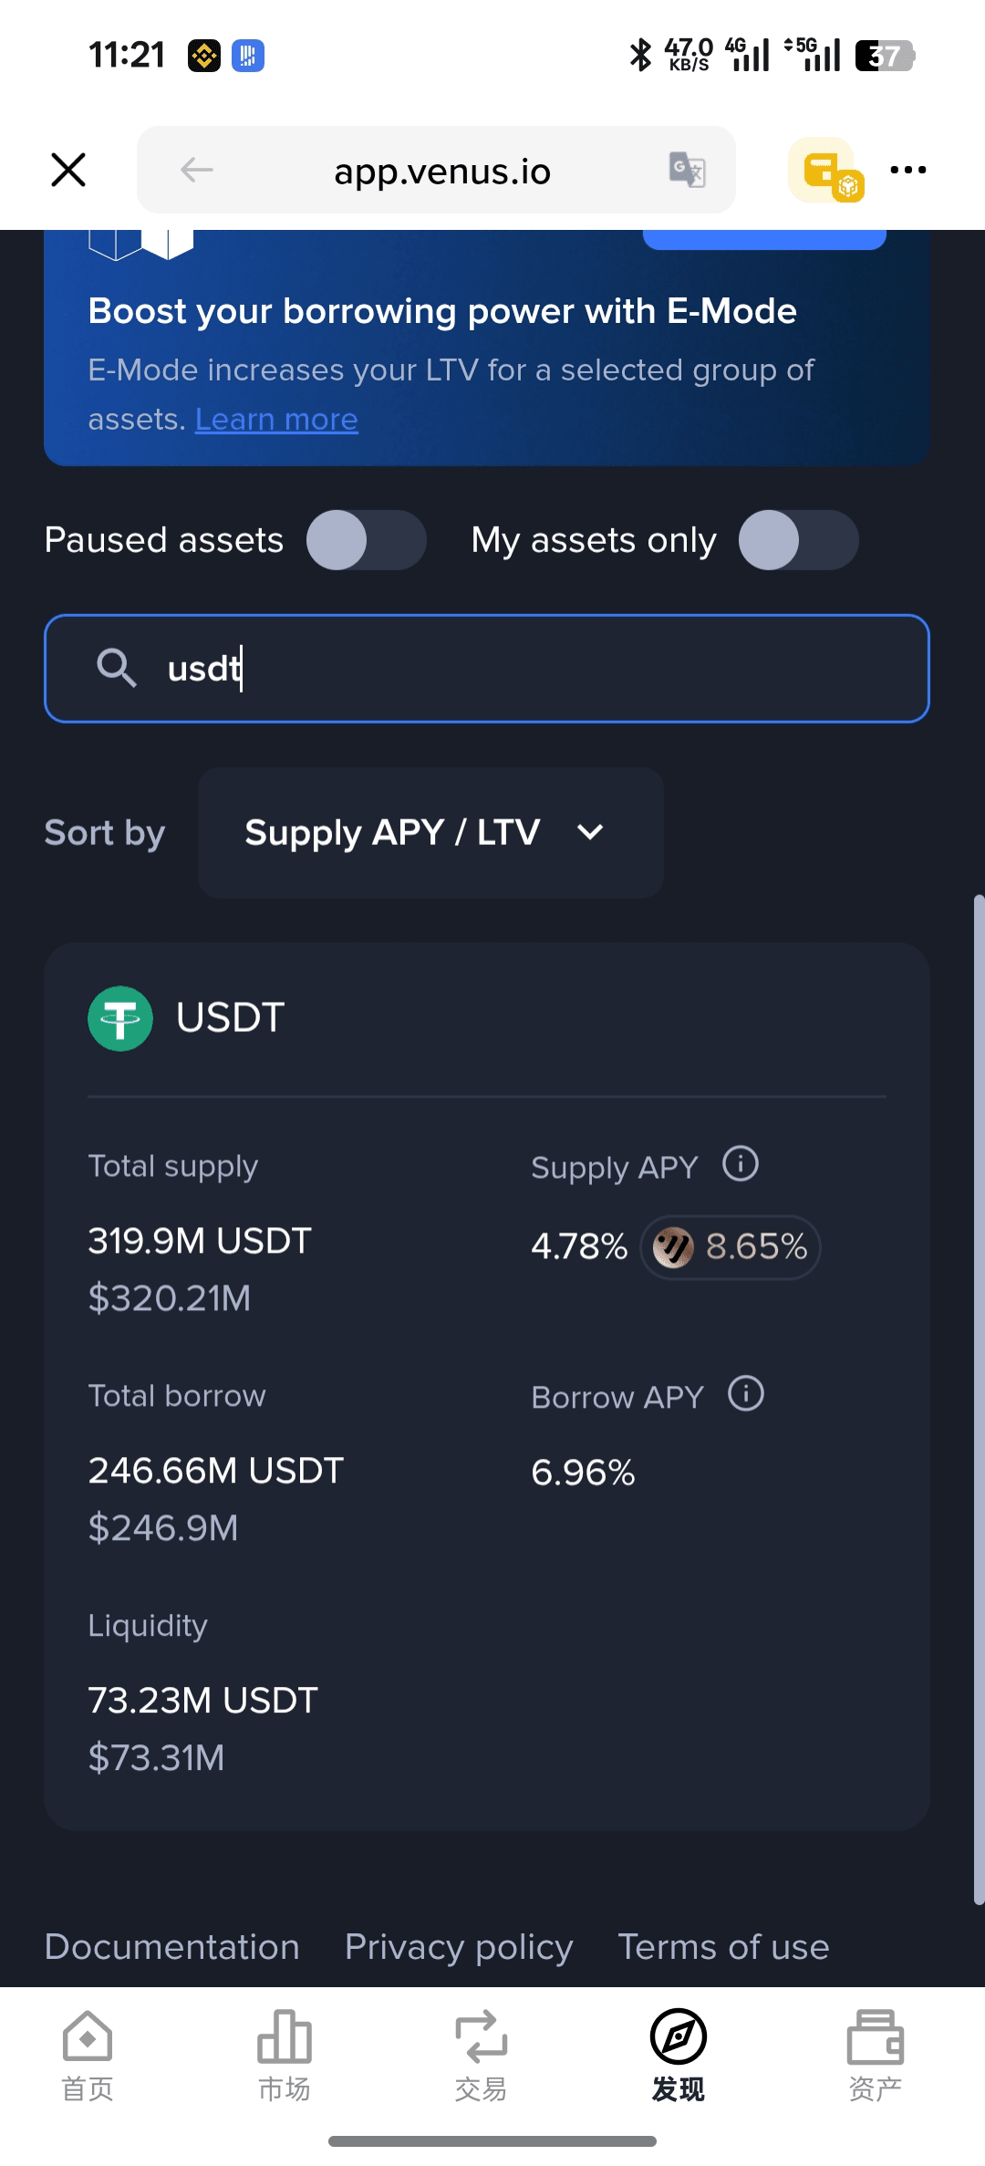The image size is (985, 2166).
Task: Switch to the 市场 (Markets) tab
Action: 284,2053
